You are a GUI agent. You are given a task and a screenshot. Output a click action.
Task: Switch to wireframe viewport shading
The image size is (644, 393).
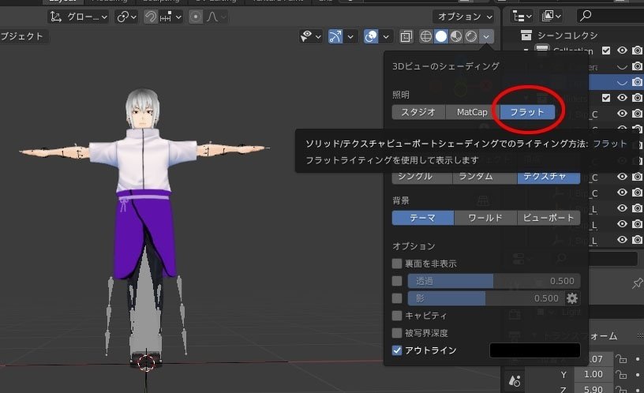pyautogui.click(x=426, y=36)
